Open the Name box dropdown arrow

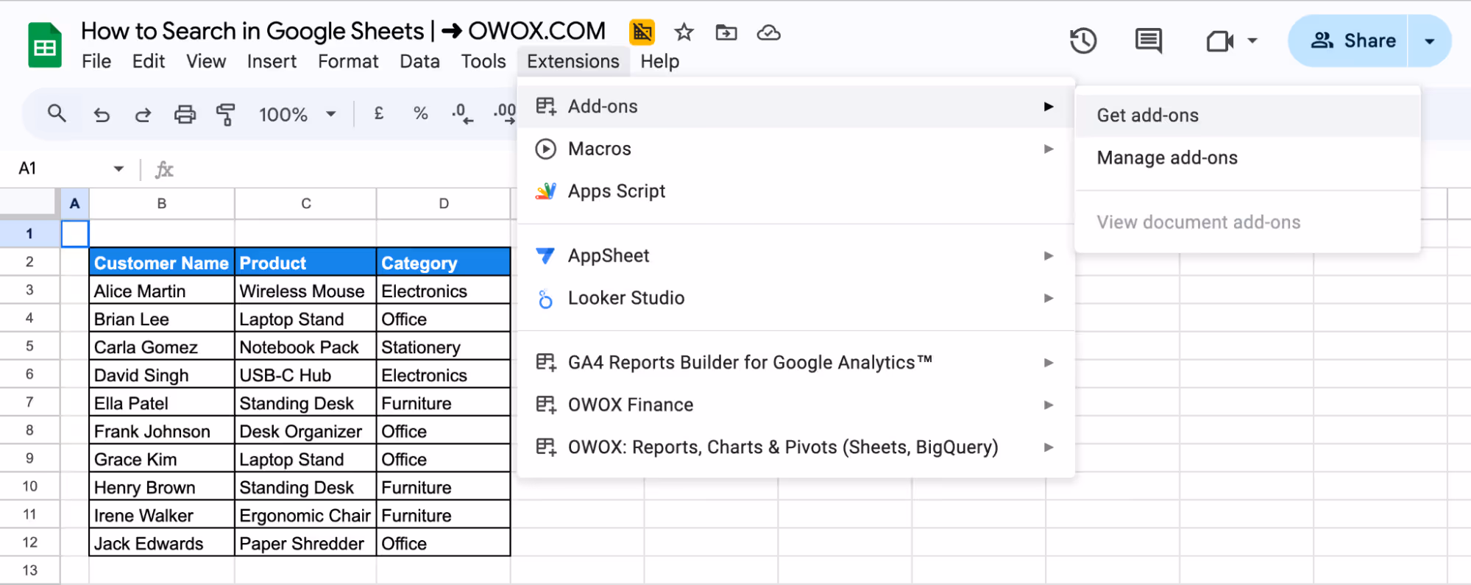click(118, 169)
